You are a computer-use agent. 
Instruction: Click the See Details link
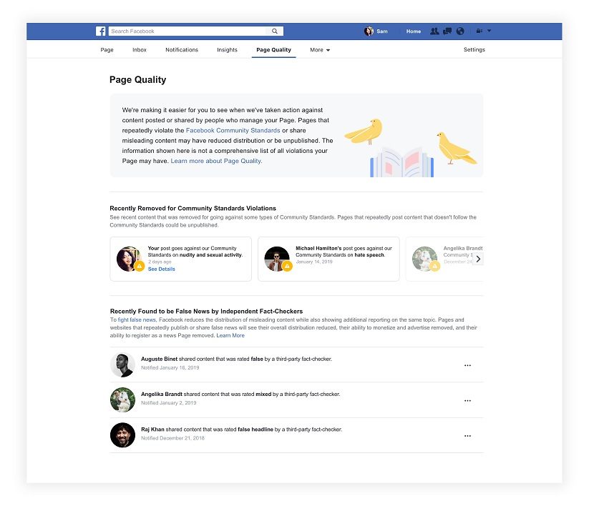[x=161, y=269]
